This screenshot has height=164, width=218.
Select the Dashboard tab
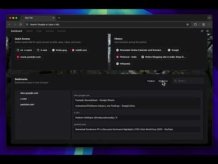tap(16, 31)
